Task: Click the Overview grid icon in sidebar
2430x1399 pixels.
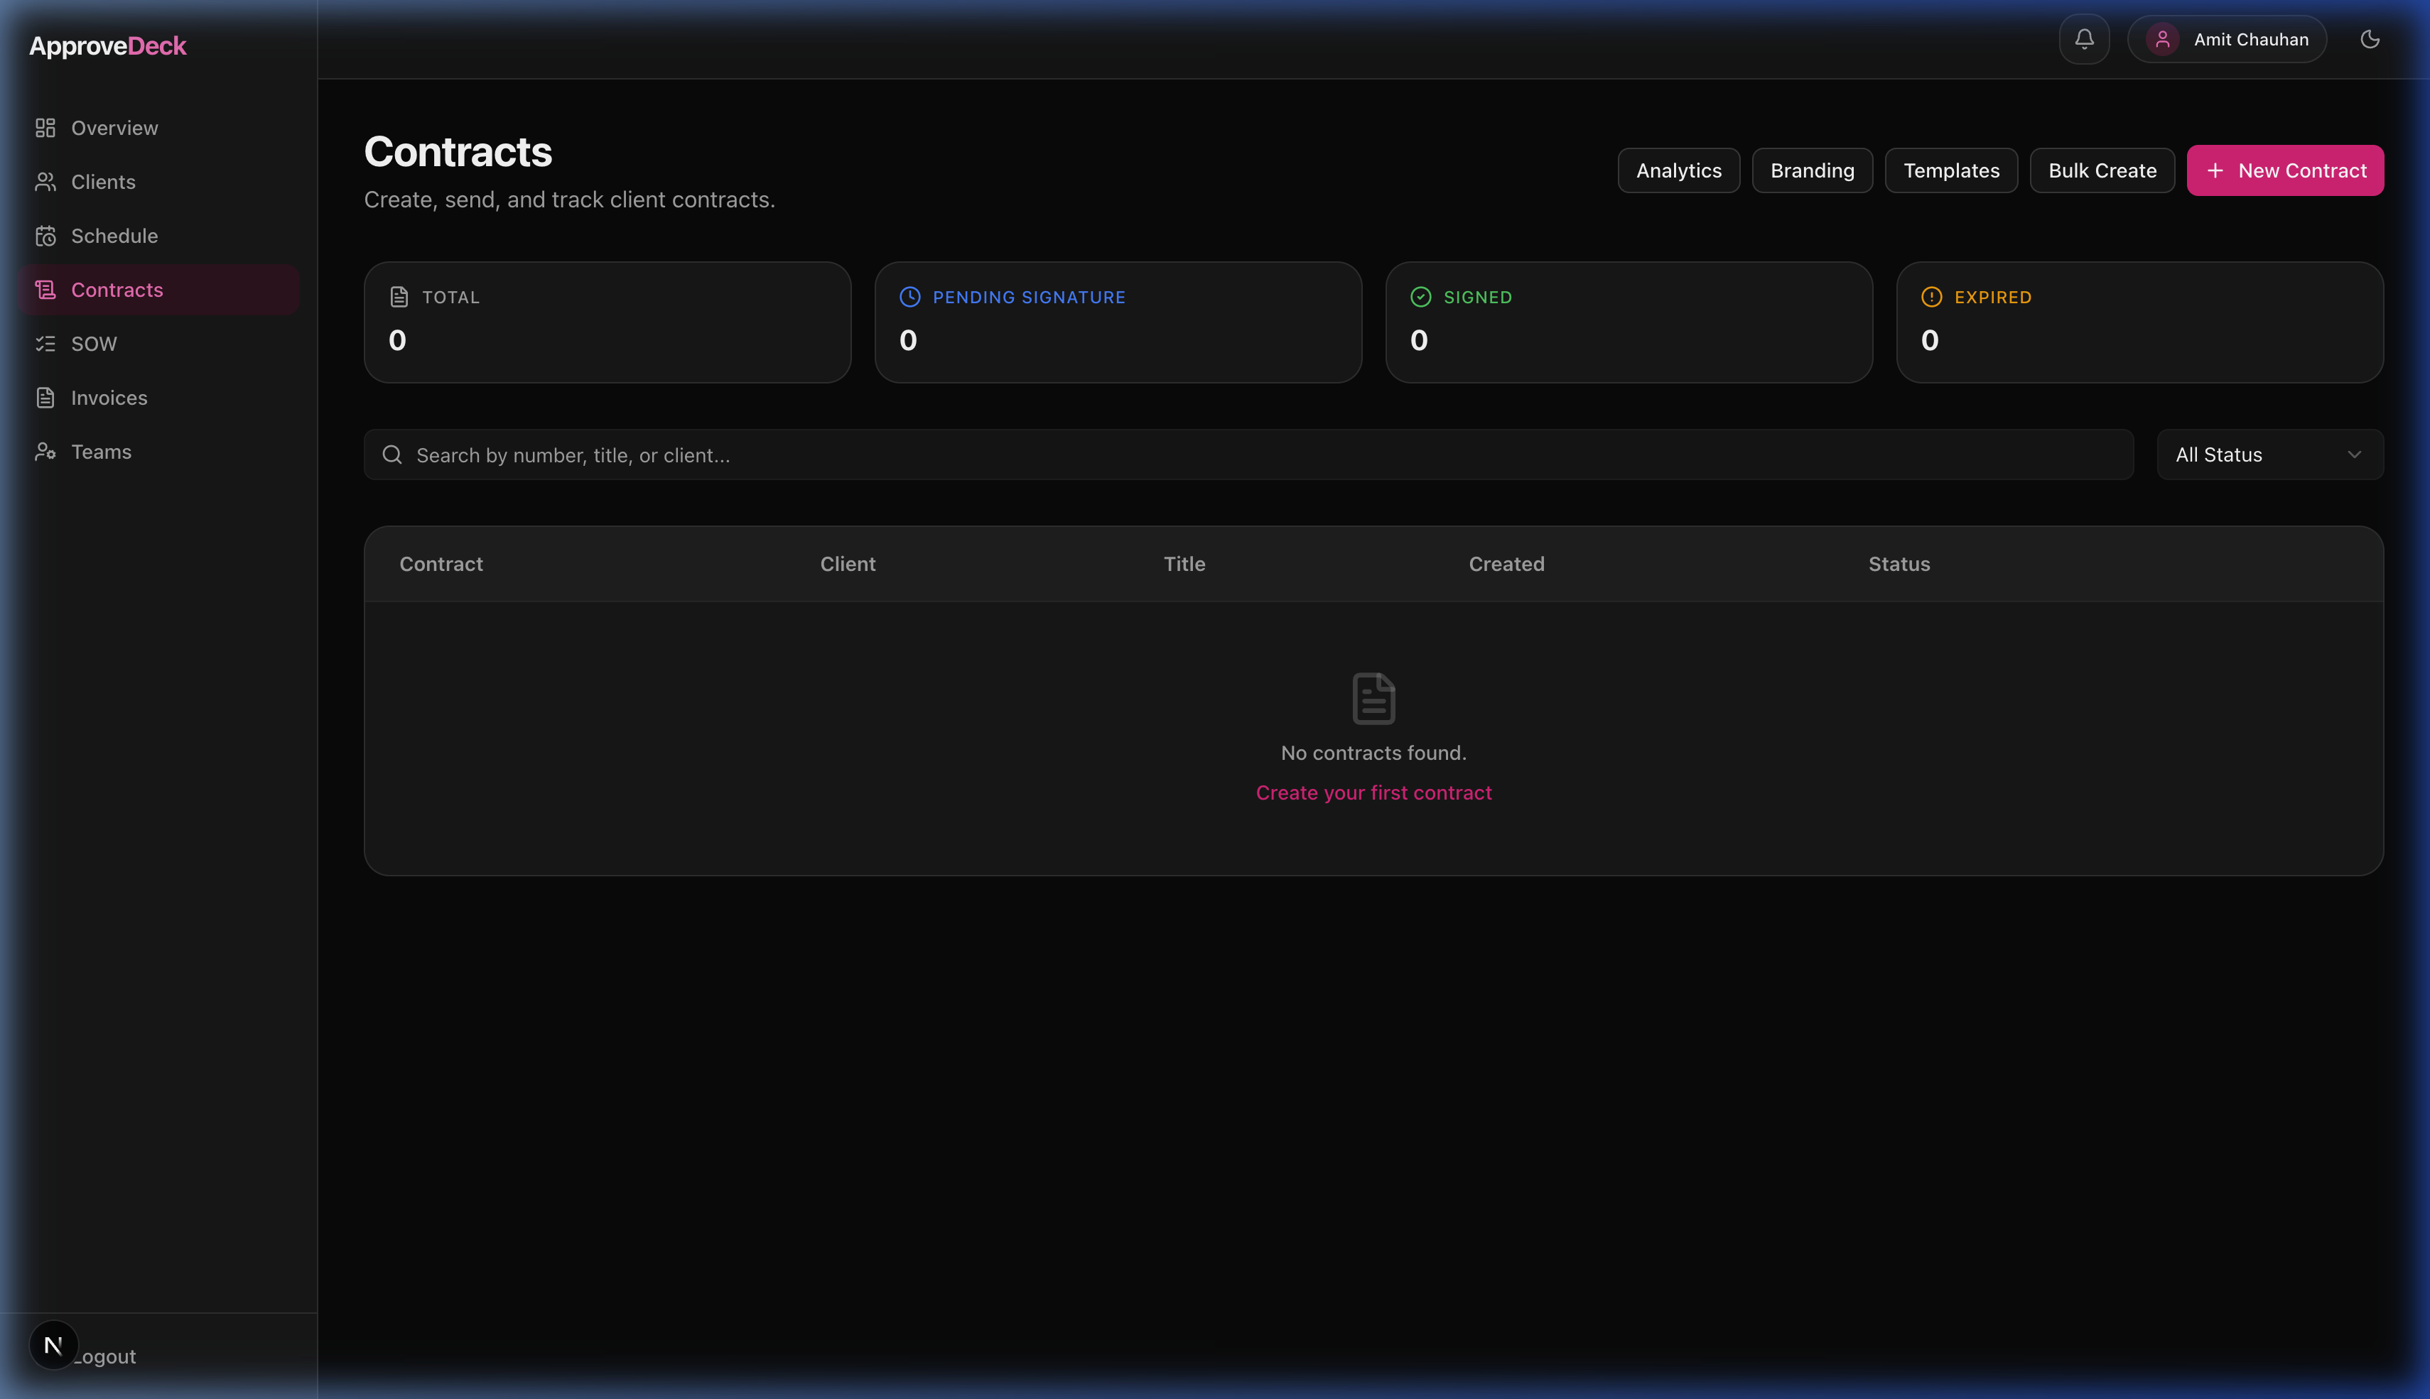Action: tap(45, 128)
